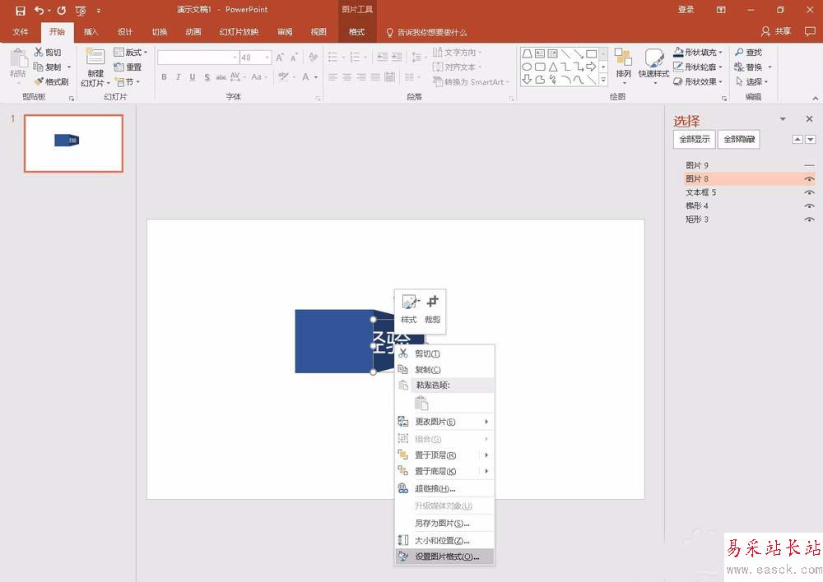The image size is (823, 582).
Task: Decrease the font size
Action: (294, 58)
